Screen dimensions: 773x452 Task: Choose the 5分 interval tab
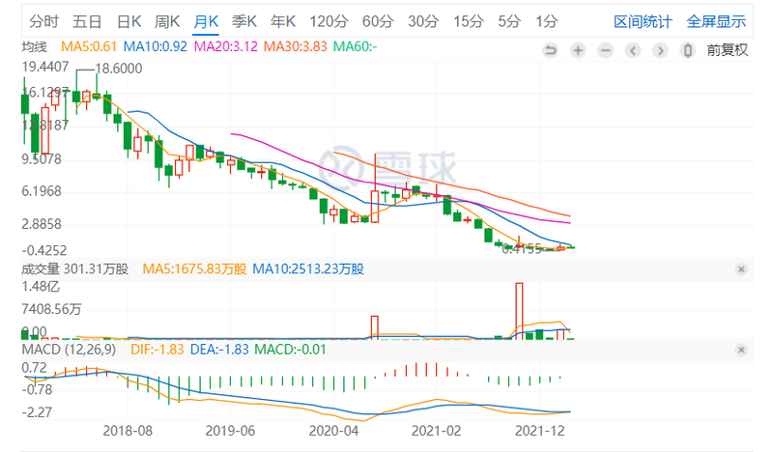point(509,21)
